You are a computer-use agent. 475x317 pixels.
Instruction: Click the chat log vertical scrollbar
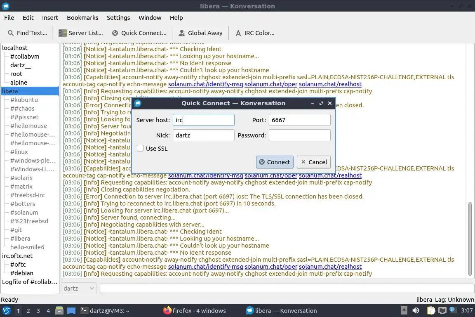click(470, 239)
